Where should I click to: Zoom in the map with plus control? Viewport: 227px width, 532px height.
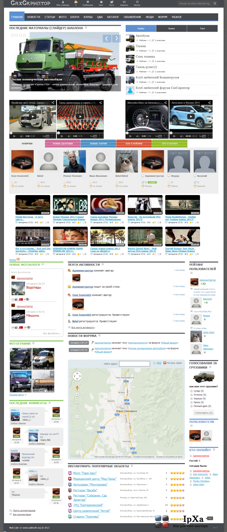pos(77,394)
